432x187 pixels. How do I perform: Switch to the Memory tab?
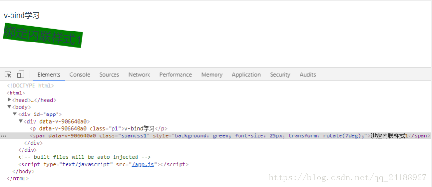(212, 75)
